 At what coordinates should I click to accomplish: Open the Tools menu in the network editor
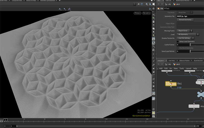pos(182,68)
